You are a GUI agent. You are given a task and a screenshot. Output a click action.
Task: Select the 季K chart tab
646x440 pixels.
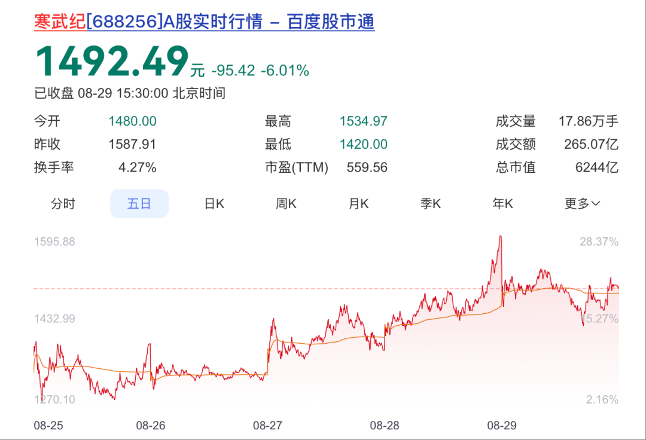[x=431, y=204]
